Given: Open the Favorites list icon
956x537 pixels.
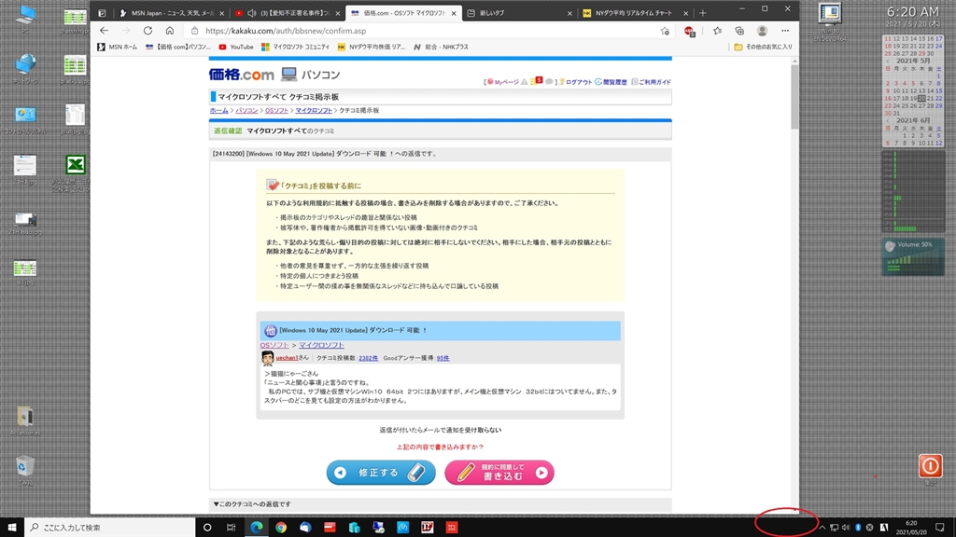Looking at the screenshot, I should coord(717,31).
